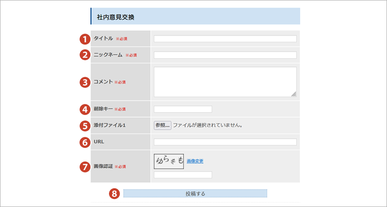
Task: Click the comment box resize handle
Action: pos(294,94)
